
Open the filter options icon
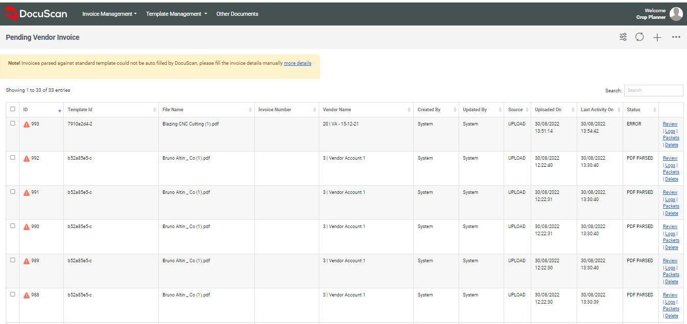[623, 37]
